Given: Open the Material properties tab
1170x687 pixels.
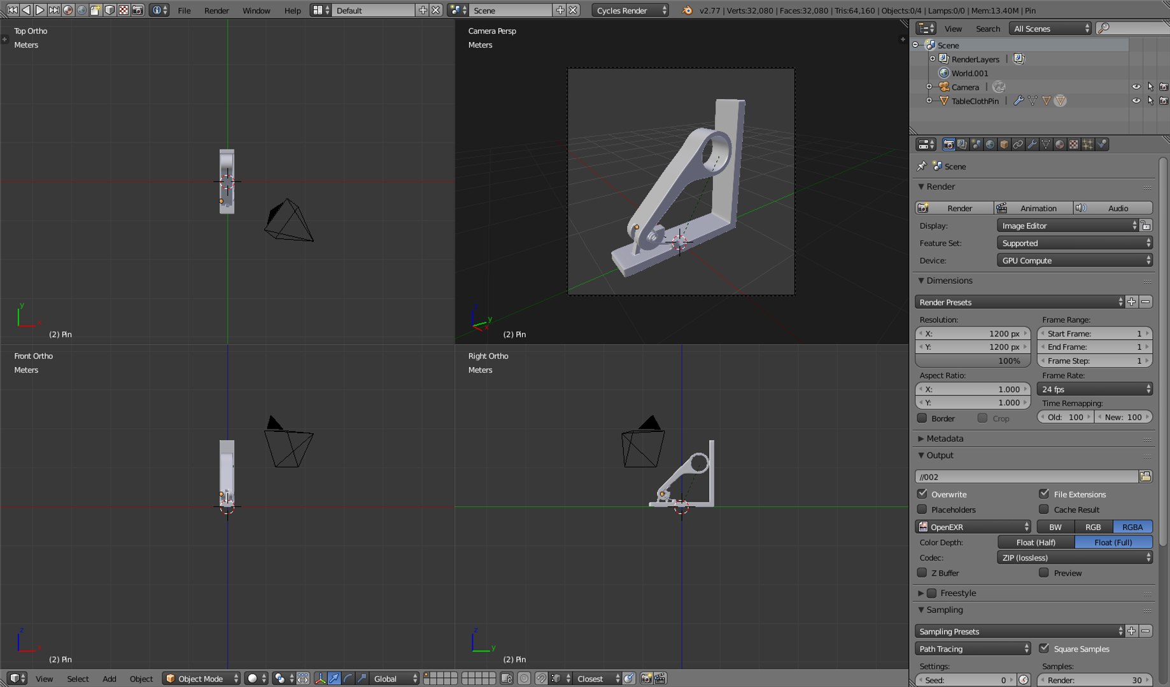Looking at the screenshot, I should [x=1060, y=144].
